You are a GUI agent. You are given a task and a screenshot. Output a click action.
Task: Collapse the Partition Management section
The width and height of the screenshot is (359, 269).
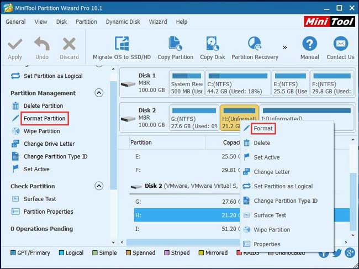point(99,93)
